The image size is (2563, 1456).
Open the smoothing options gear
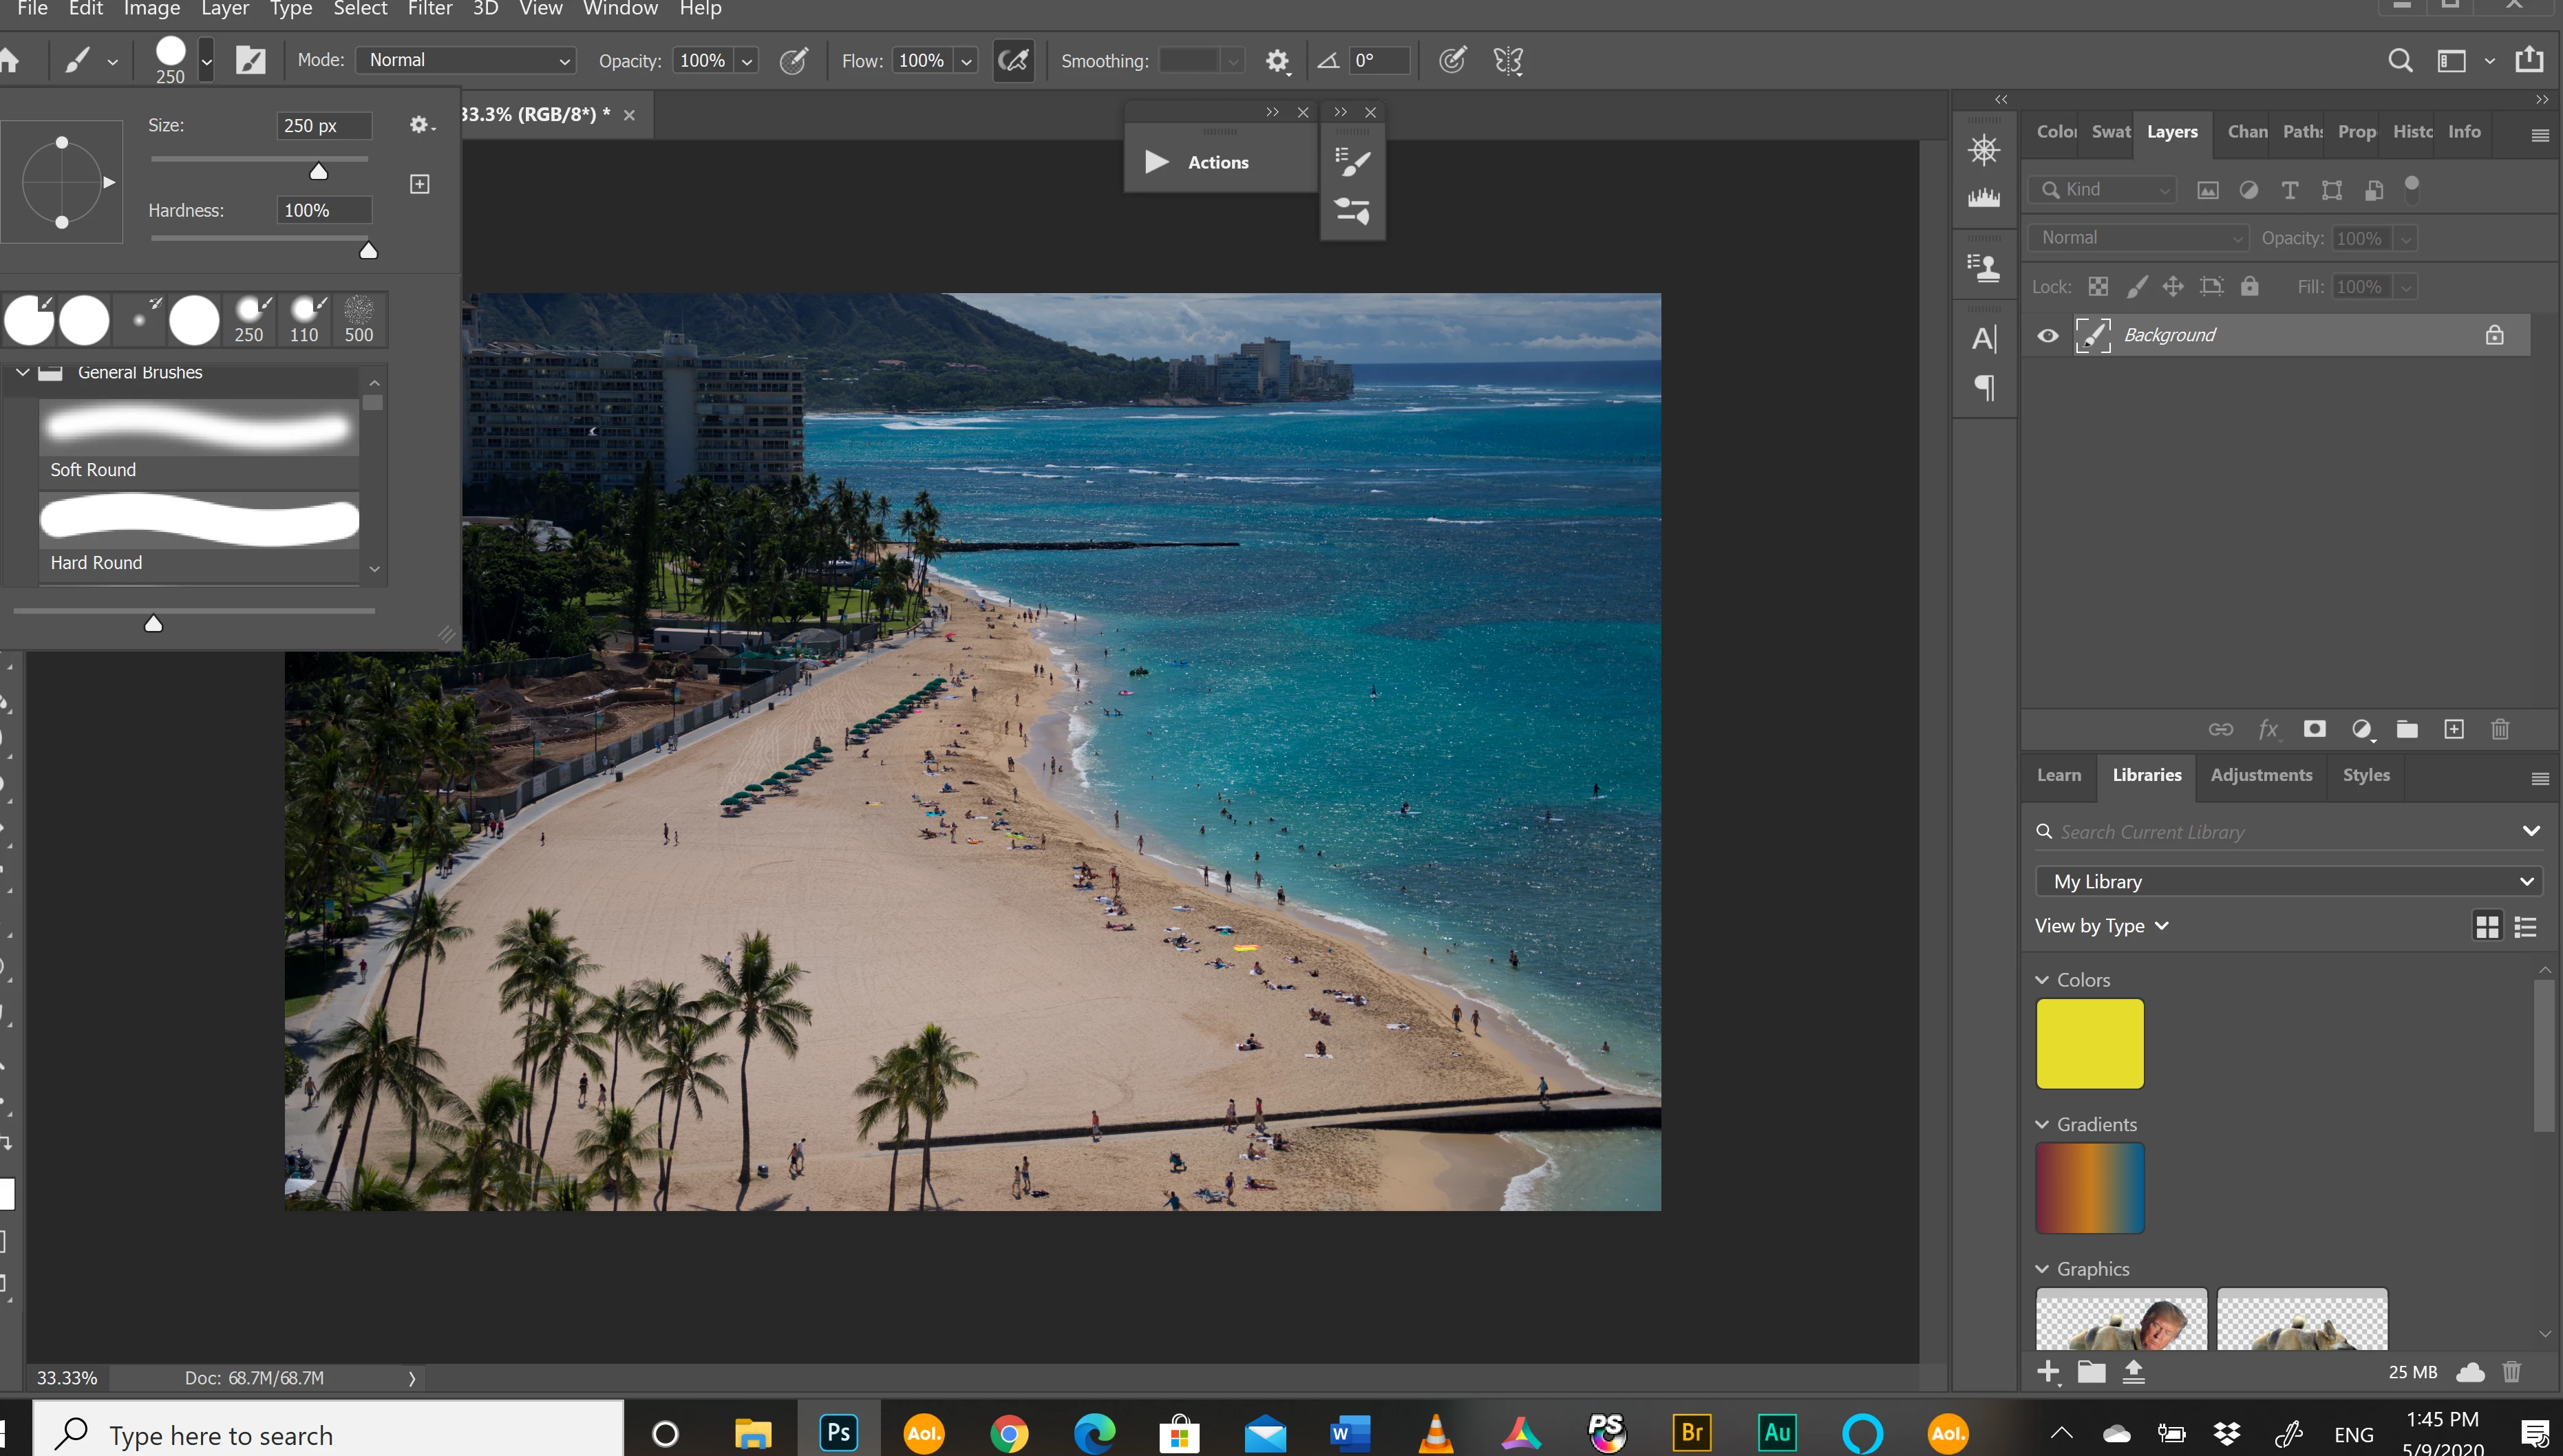(1277, 61)
